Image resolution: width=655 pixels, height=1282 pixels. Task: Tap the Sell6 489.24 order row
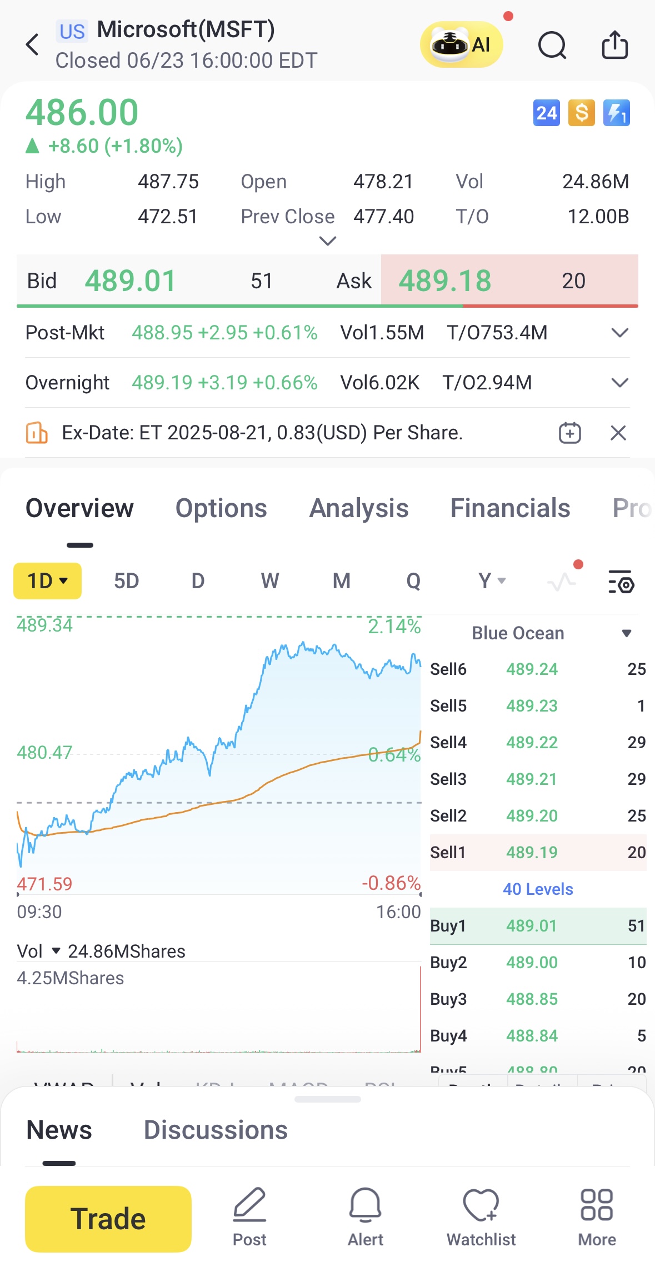point(538,669)
